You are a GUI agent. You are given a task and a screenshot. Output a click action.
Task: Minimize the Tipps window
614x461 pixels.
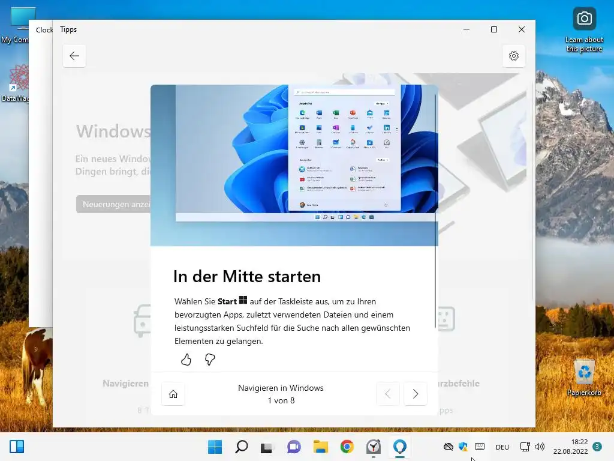pos(466,29)
